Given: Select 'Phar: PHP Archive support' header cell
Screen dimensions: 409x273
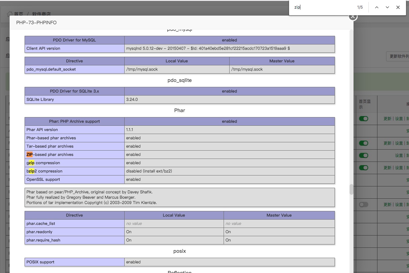Looking at the screenshot, I should click(x=74, y=121).
